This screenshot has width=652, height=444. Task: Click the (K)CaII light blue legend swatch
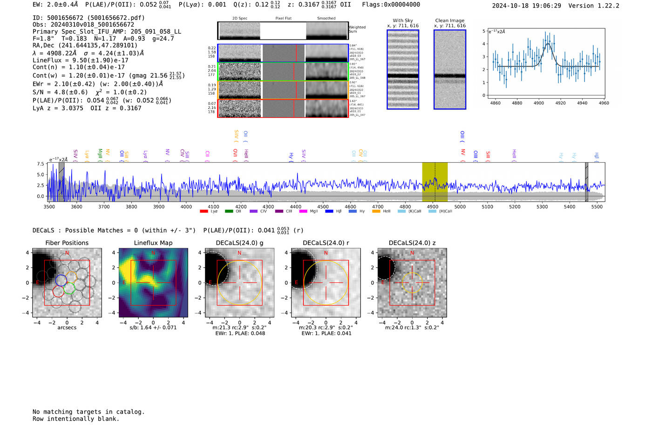pyautogui.click(x=401, y=212)
